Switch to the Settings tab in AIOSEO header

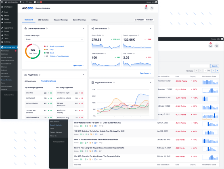coord(94,20)
